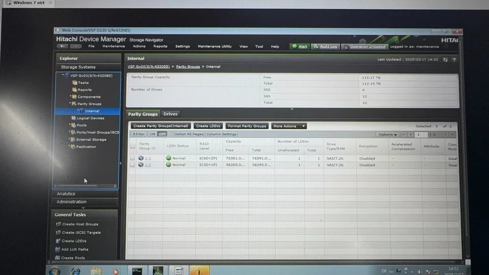Screen dimensions: 489x275
Task: Collapse the Parity Groups tree node
Action: (70, 103)
